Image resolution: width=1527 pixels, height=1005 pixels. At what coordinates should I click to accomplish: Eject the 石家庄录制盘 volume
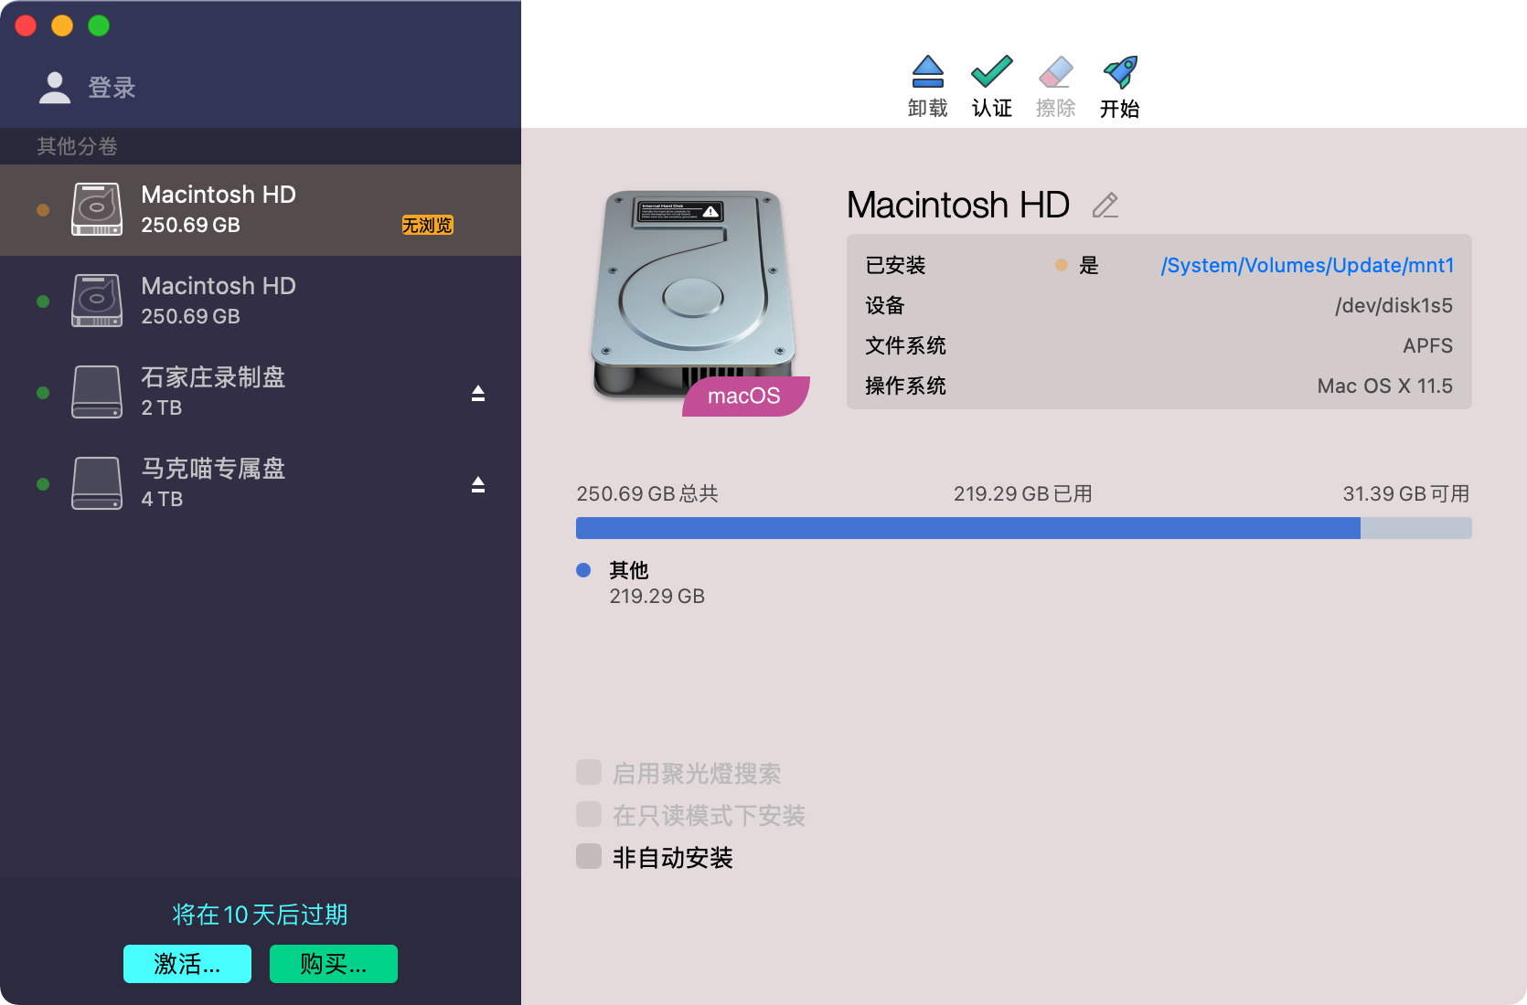tap(477, 393)
